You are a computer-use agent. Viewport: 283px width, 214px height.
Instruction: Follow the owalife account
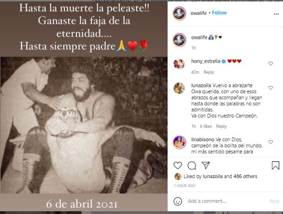click(219, 13)
